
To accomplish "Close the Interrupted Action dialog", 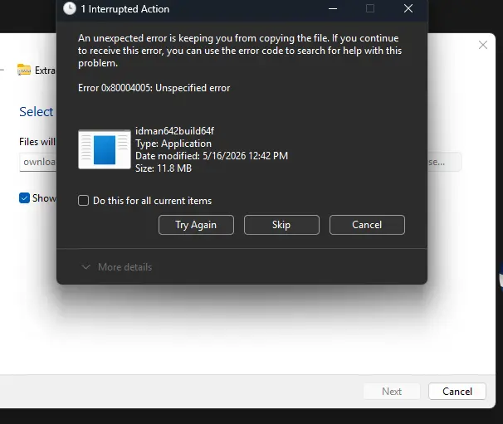I will coord(408,8).
